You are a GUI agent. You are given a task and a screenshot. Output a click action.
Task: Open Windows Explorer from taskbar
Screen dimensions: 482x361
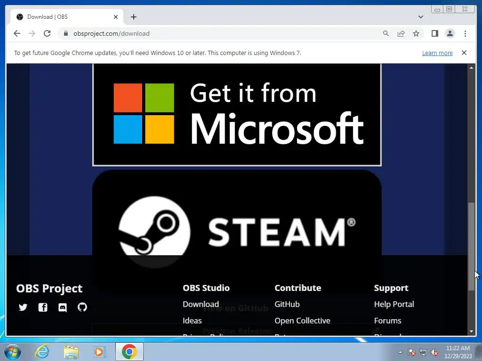point(71,352)
